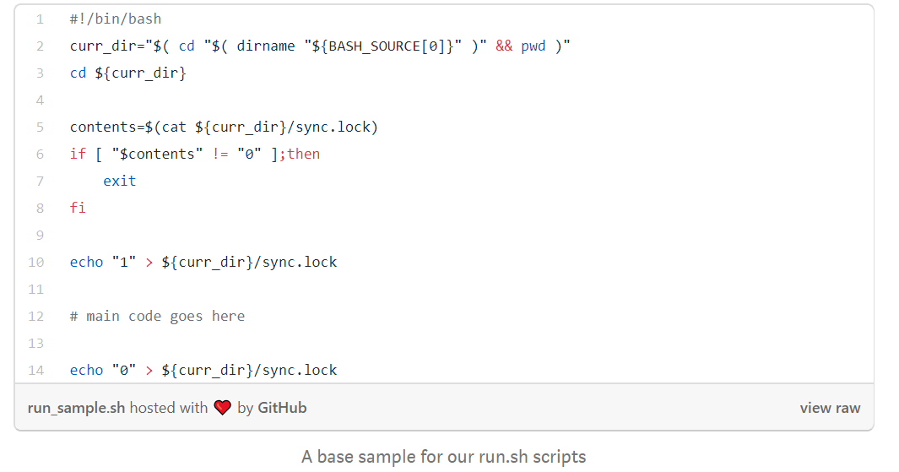Click the '# main code goes here' comment

(x=157, y=316)
